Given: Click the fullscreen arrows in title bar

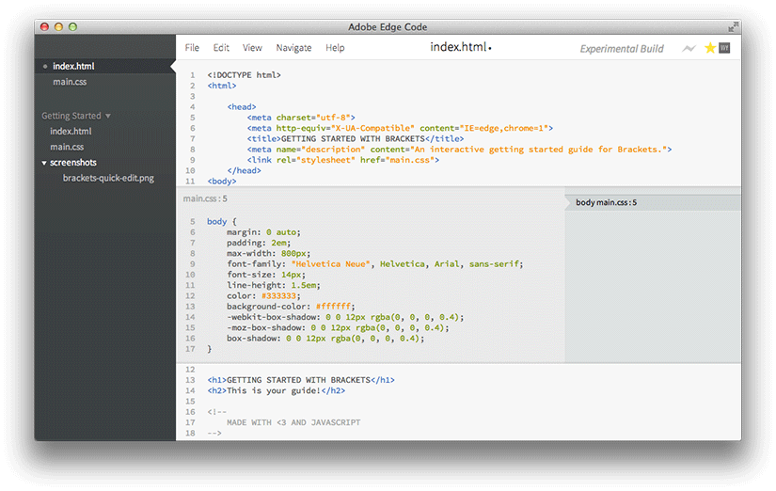Looking at the screenshot, I should 732,27.
